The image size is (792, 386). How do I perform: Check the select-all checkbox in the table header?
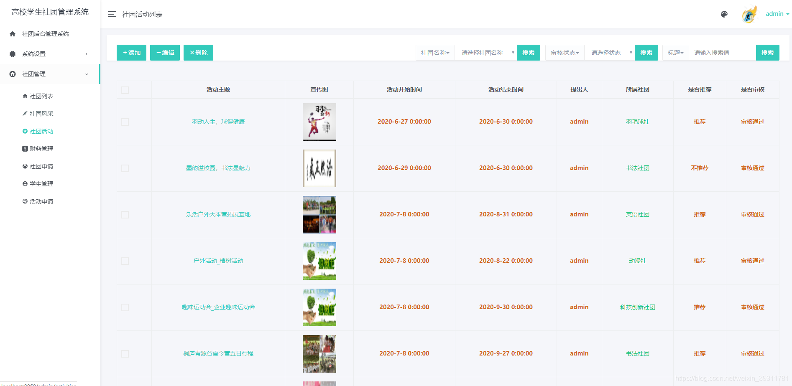pyautogui.click(x=125, y=90)
